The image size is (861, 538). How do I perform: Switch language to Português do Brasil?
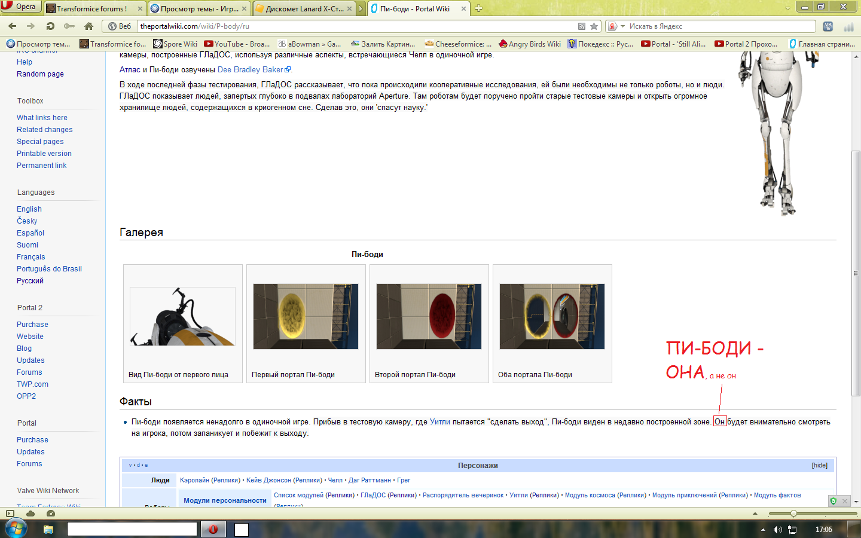coord(50,269)
